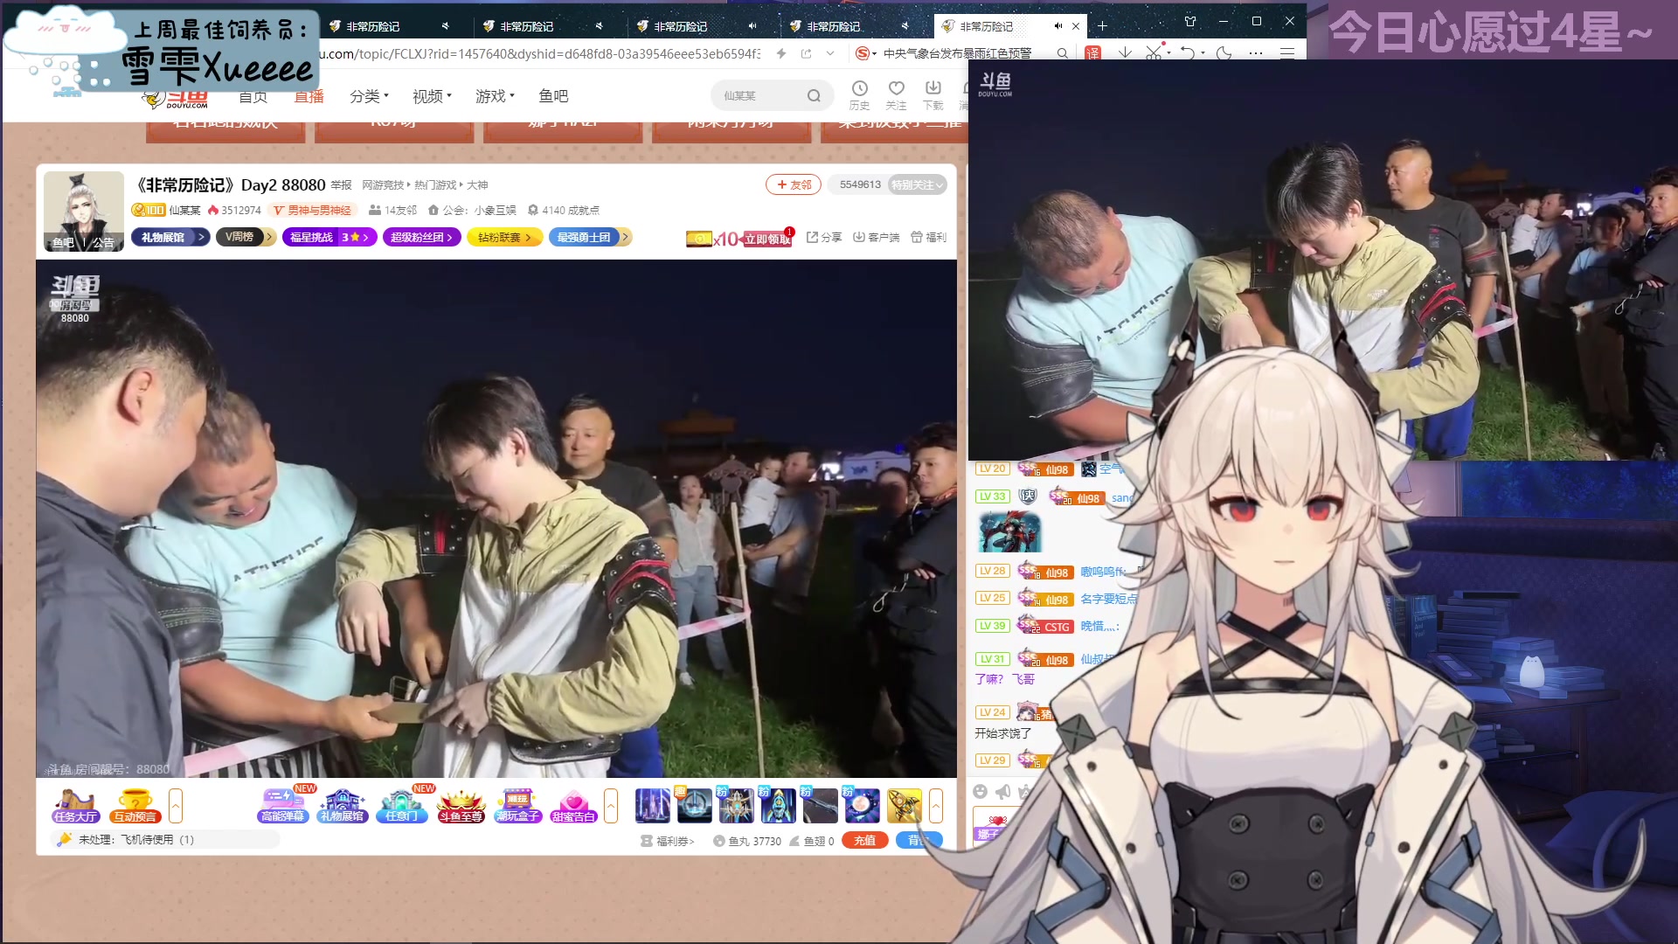Viewport: 1678px width, 944px height.
Task: Click the streamer avatar thumbnail
Action: click(x=84, y=211)
